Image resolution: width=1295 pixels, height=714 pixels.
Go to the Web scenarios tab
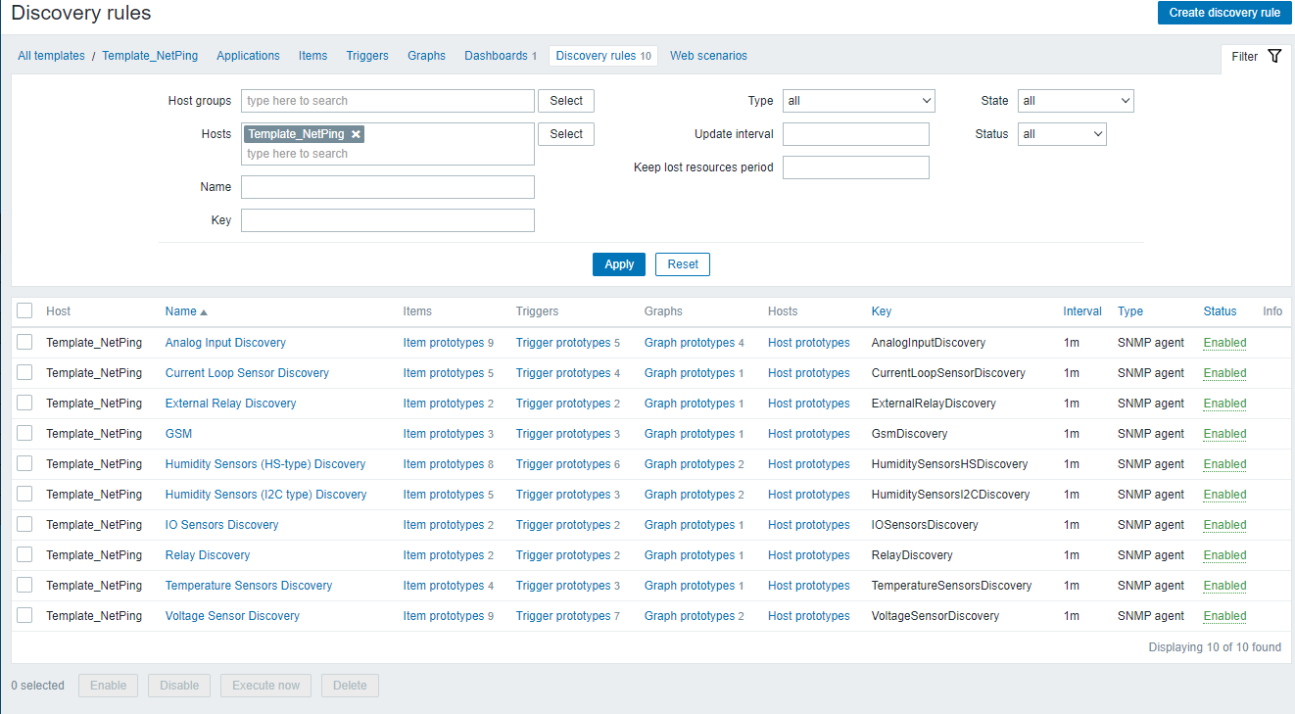tap(708, 56)
